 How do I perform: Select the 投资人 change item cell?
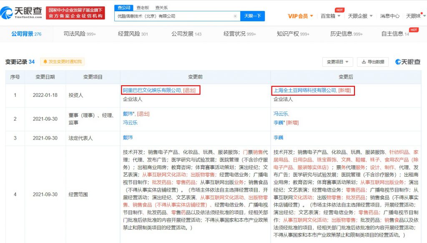click(x=93, y=95)
